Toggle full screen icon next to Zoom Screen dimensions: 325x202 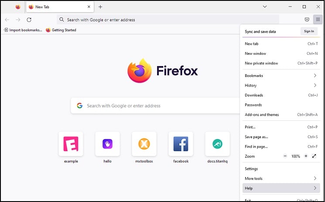(314, 156)
